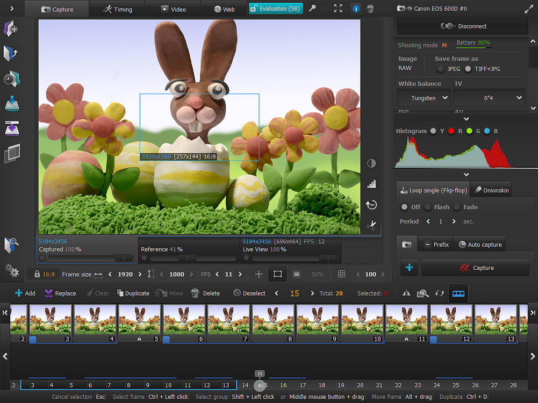
Task: Adjust the Reference opacity slider
Action: coord(188,258)
